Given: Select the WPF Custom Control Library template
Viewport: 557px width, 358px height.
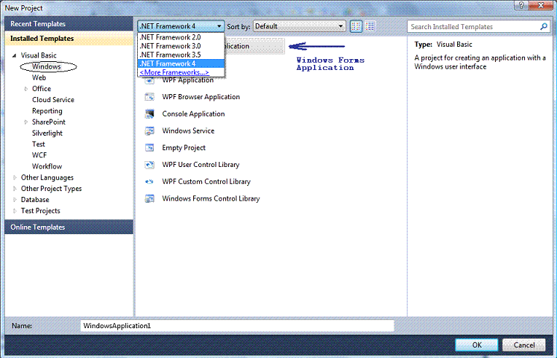Looking at the screenshot, I should tap(206, 182).
